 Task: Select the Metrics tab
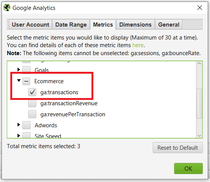pos(103,25)
